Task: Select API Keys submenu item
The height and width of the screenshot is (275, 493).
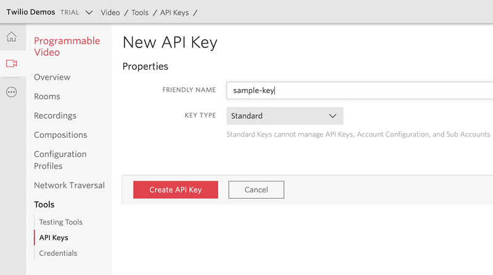Action: tap(54, 237)
